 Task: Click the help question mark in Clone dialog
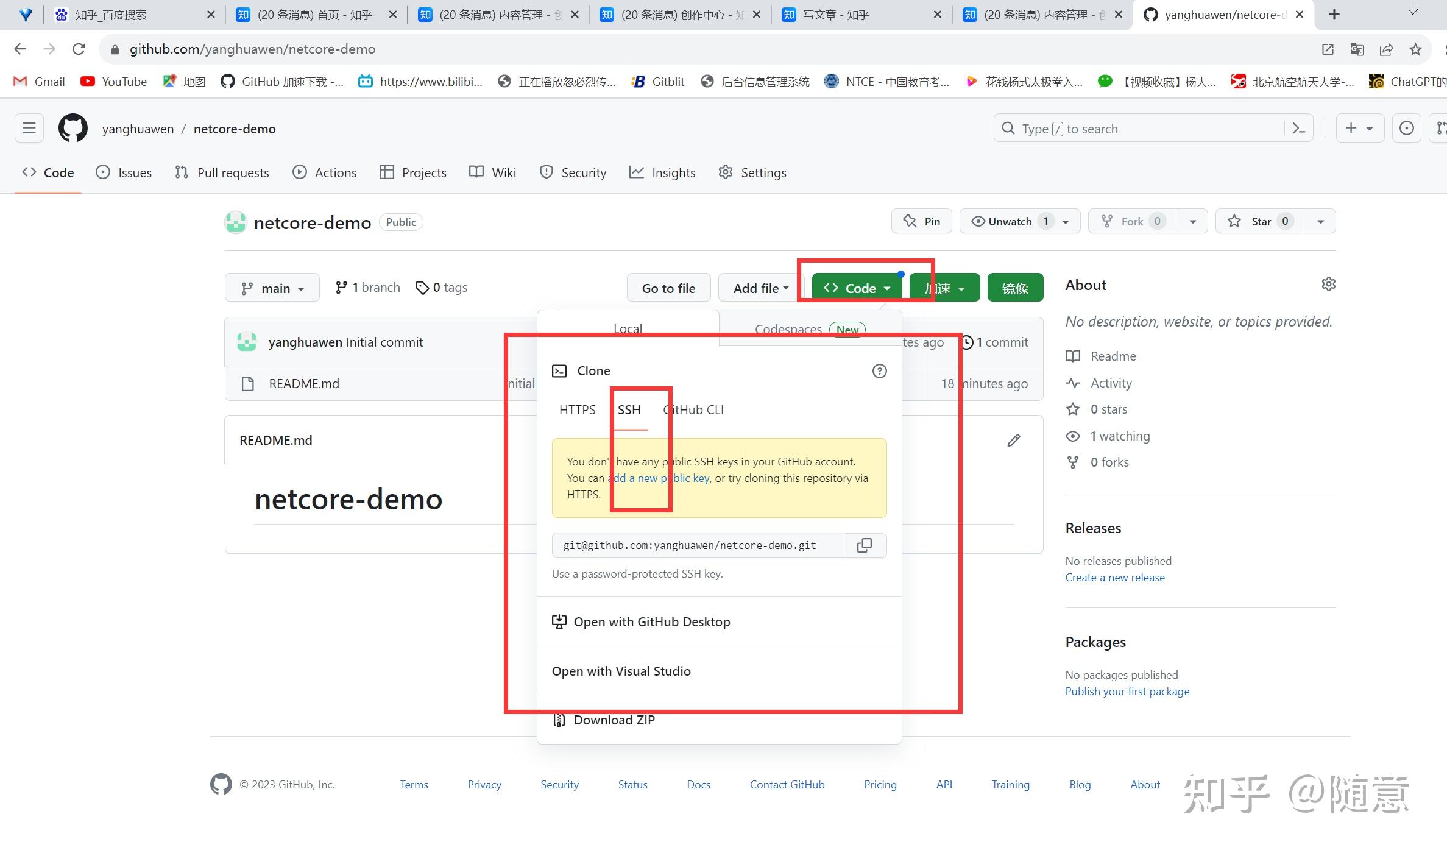coord(879,371)
